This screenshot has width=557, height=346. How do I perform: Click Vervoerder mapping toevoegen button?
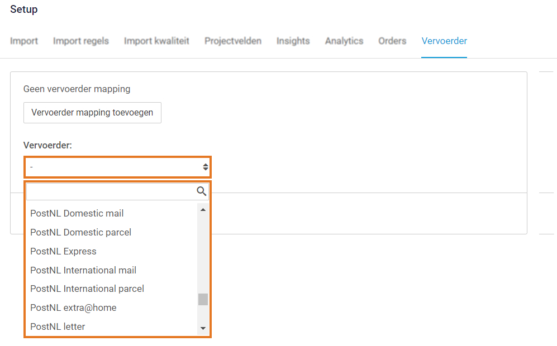pos(92,113)
